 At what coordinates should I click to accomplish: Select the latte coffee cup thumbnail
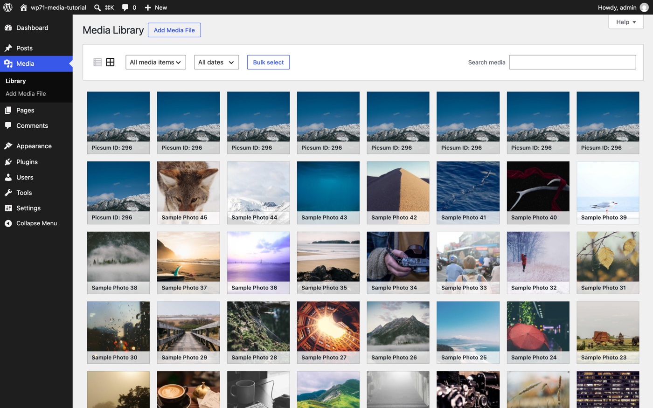[188, 390]
